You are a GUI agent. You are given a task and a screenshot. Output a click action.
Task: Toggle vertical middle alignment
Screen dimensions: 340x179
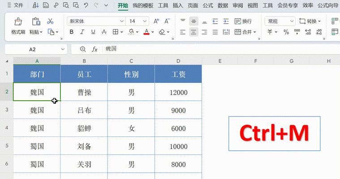pos(194,21)
